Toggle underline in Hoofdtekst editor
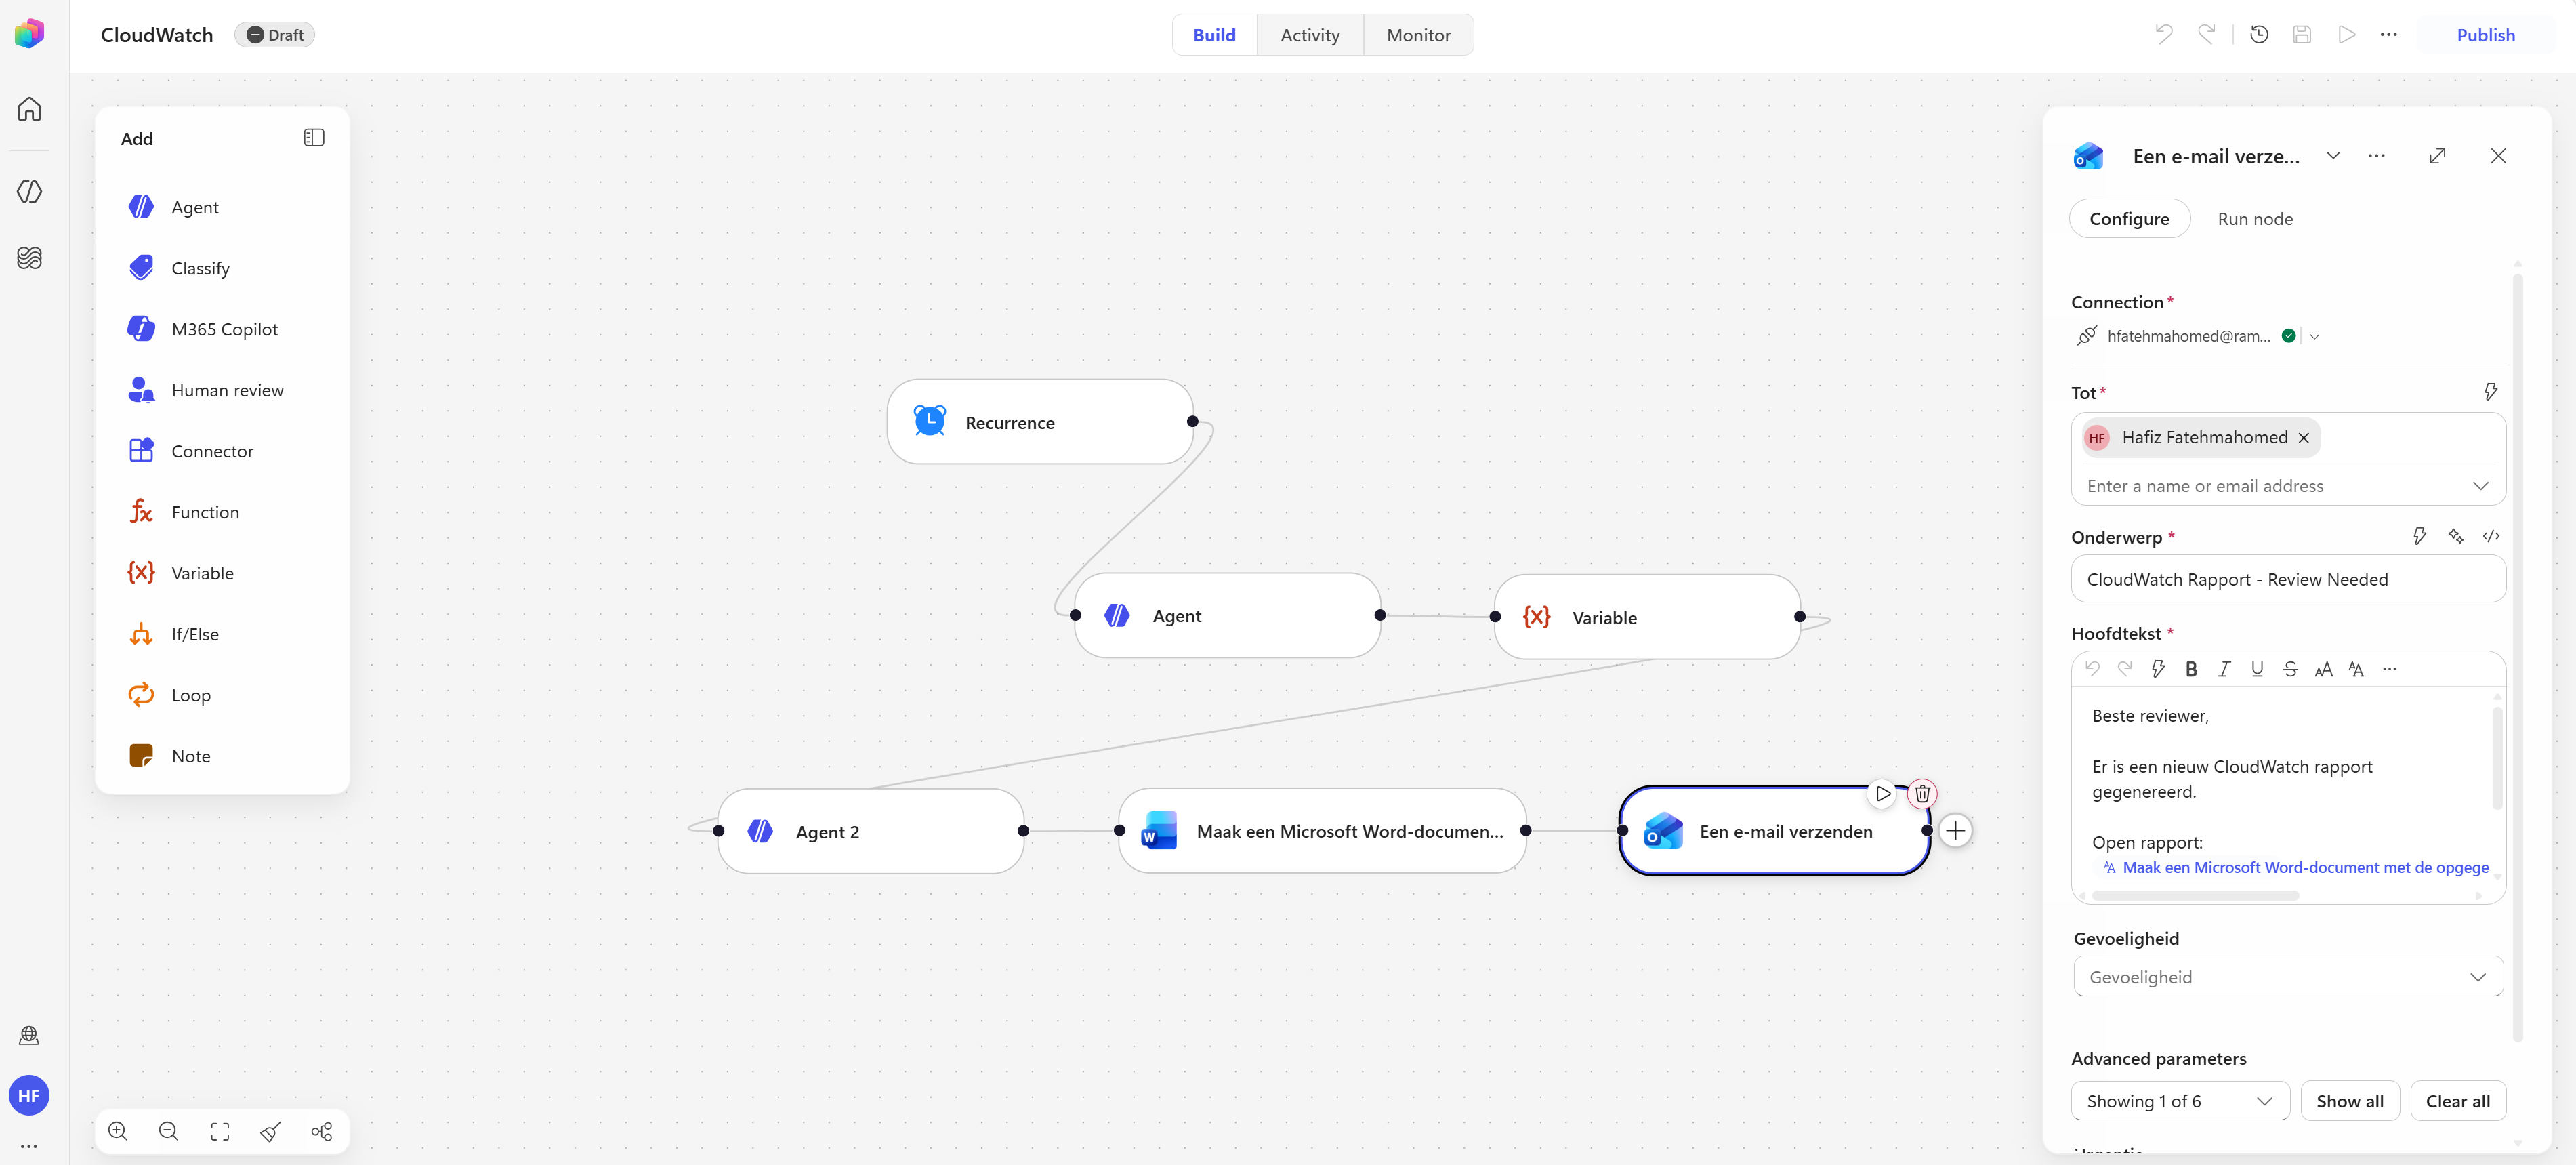 tap(2257, 669)
